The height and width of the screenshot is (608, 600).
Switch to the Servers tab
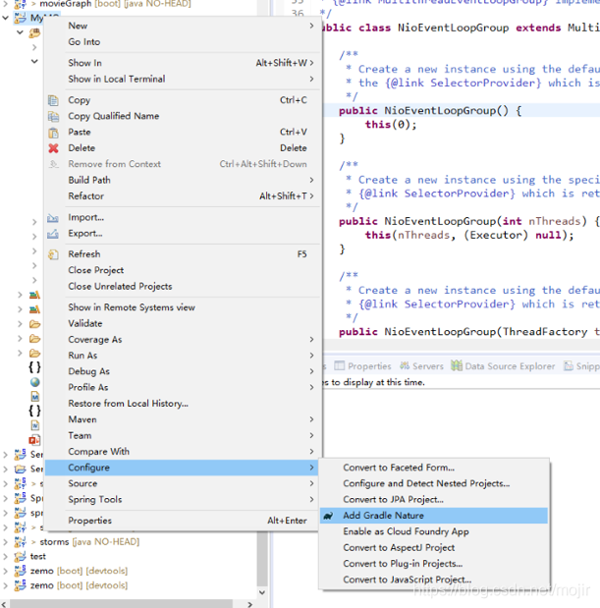pos(421,366)
